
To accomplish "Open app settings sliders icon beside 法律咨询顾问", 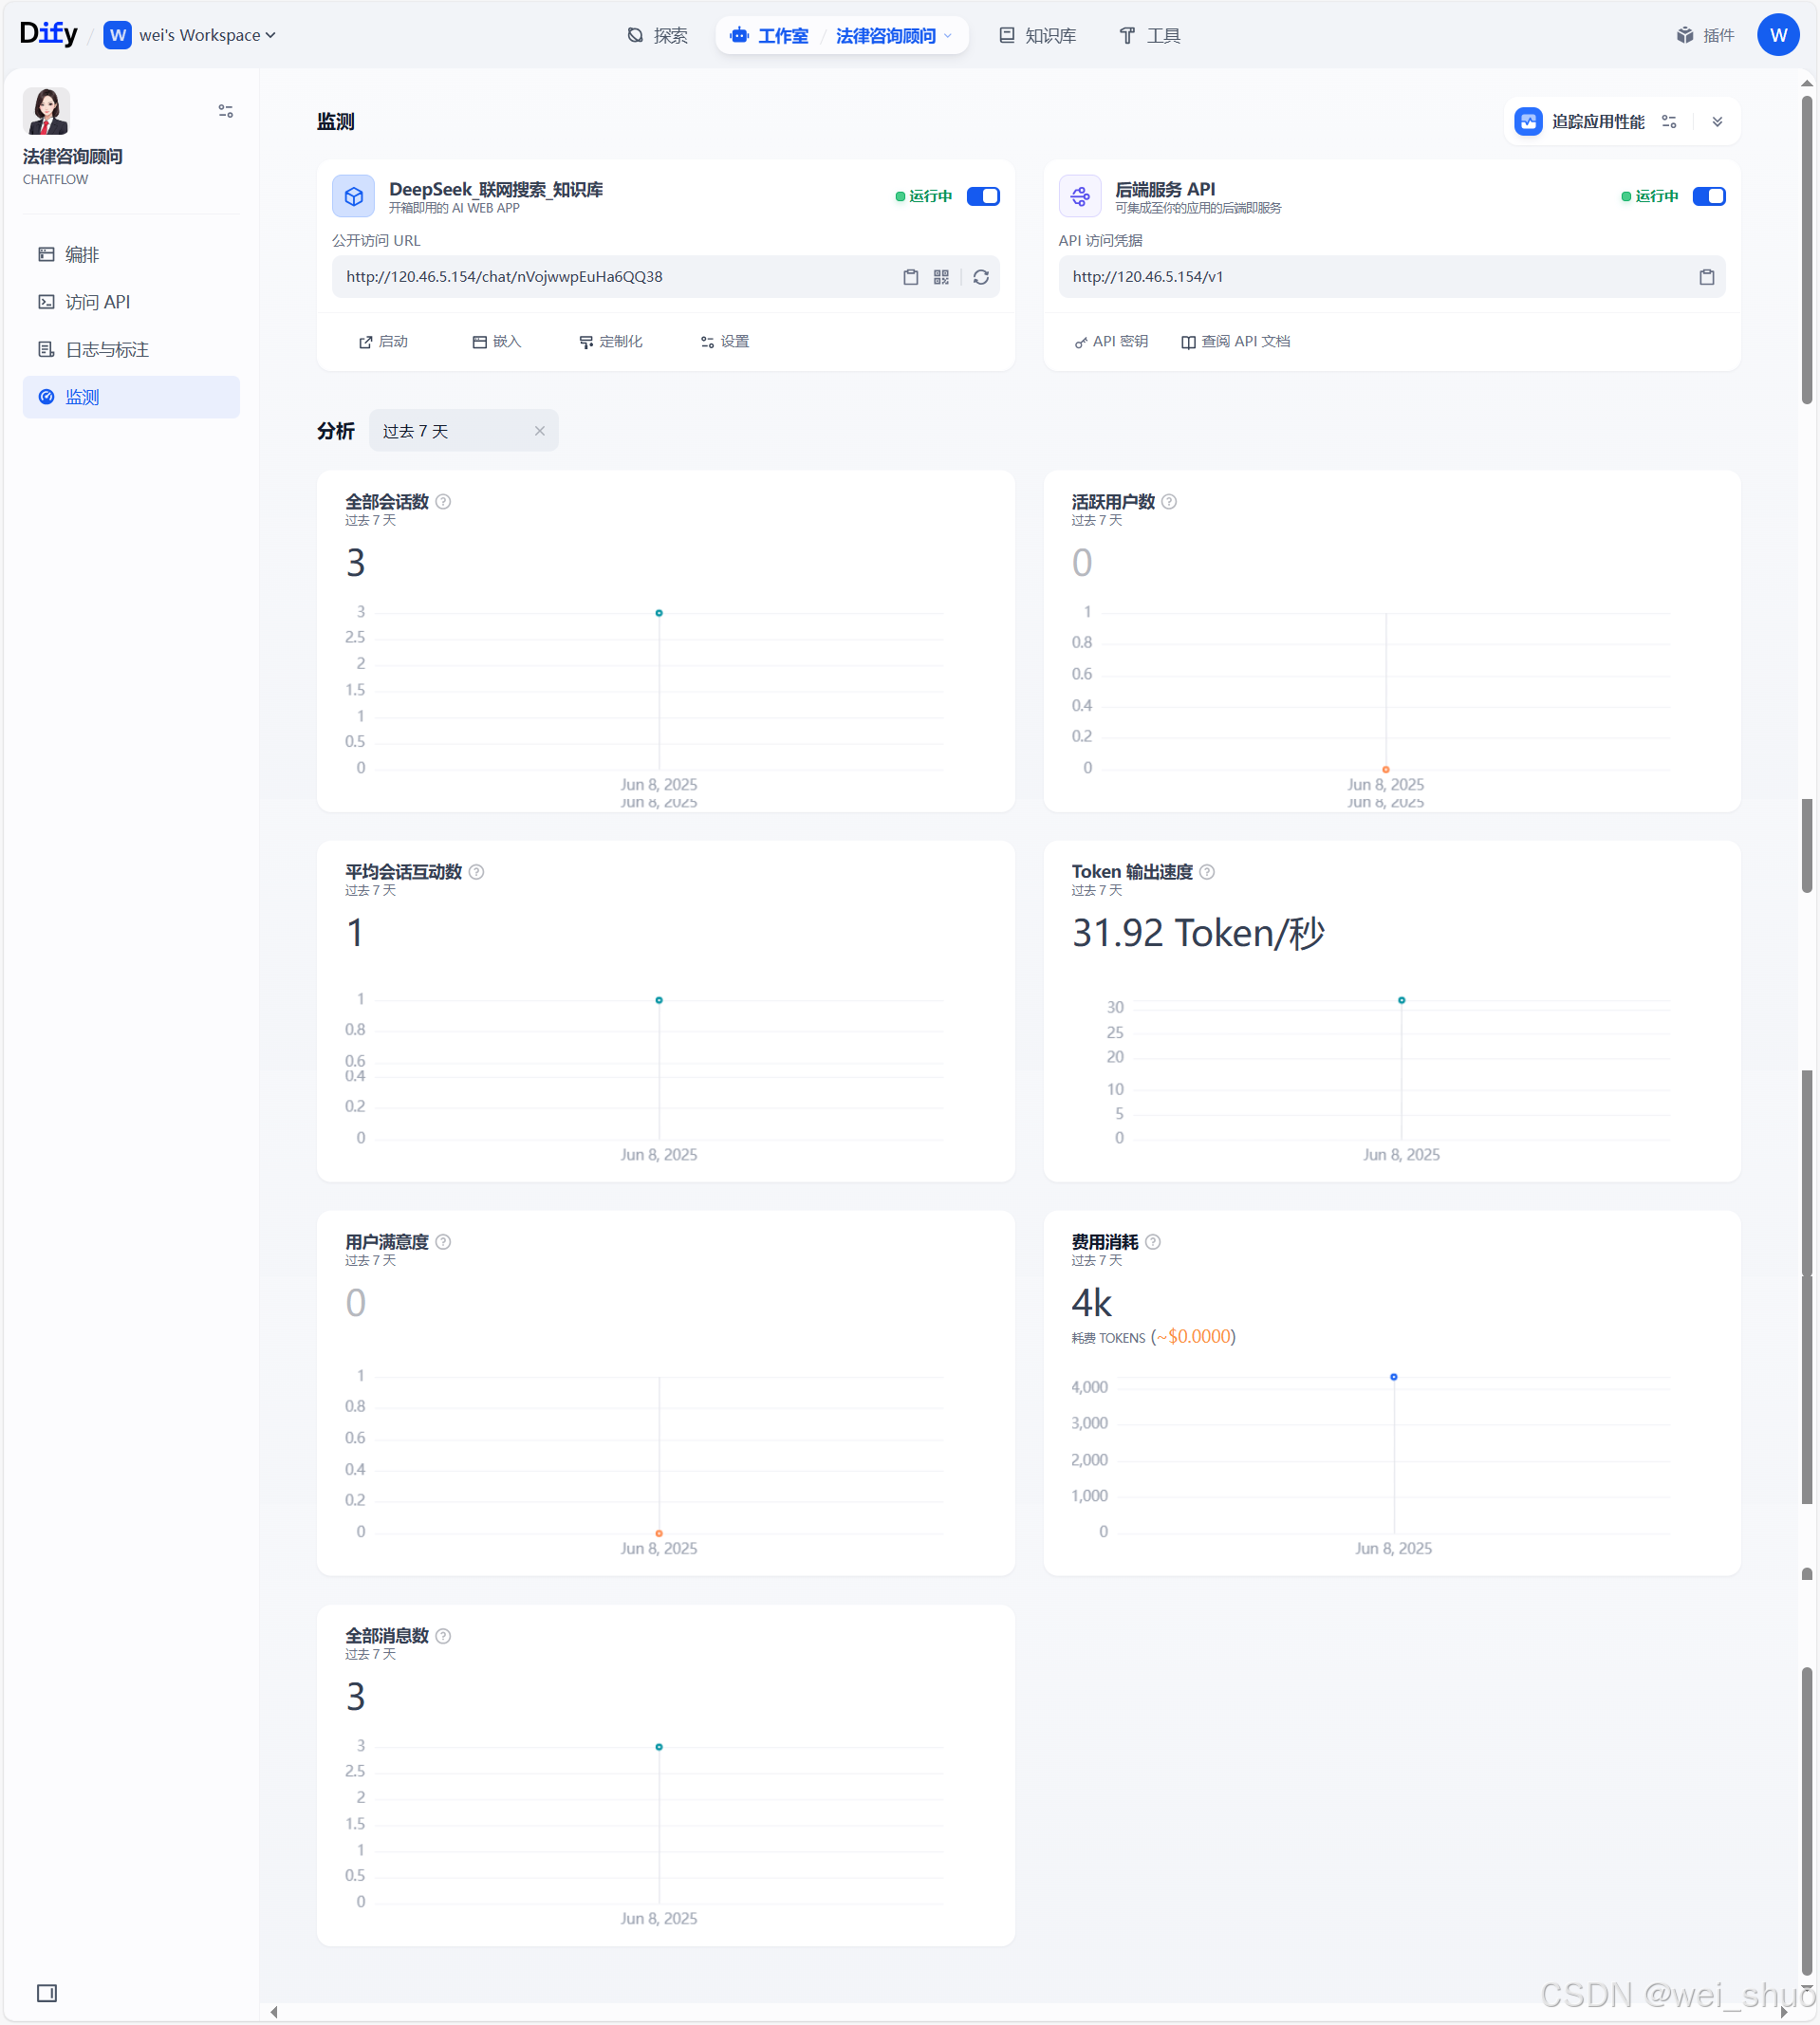I will click(x=225, y=110).
